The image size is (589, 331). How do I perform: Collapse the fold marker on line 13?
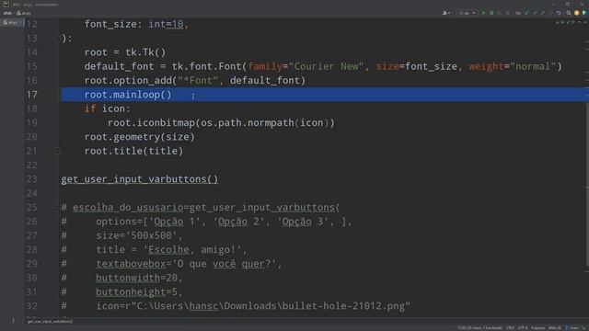(x=57, y=38)
